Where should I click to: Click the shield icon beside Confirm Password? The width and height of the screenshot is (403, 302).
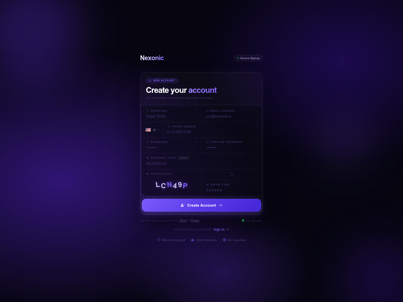[208, 142]
